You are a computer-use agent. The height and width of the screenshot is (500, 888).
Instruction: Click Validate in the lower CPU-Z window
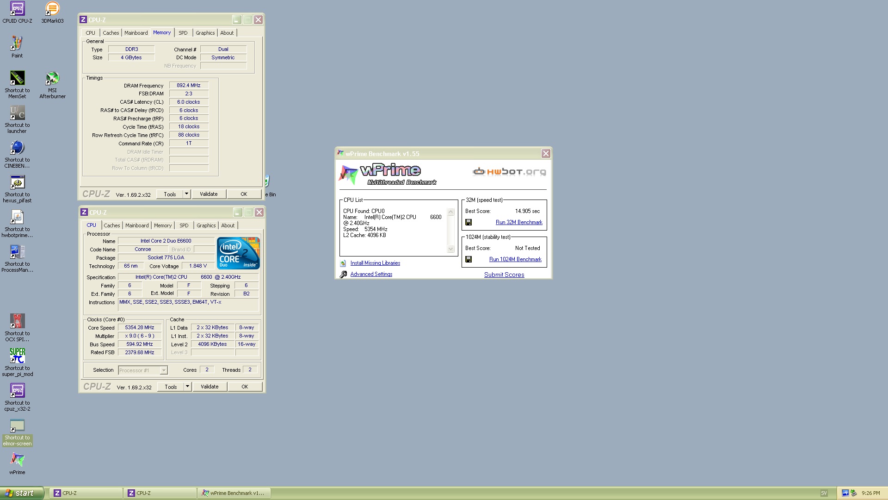[210, 387]
